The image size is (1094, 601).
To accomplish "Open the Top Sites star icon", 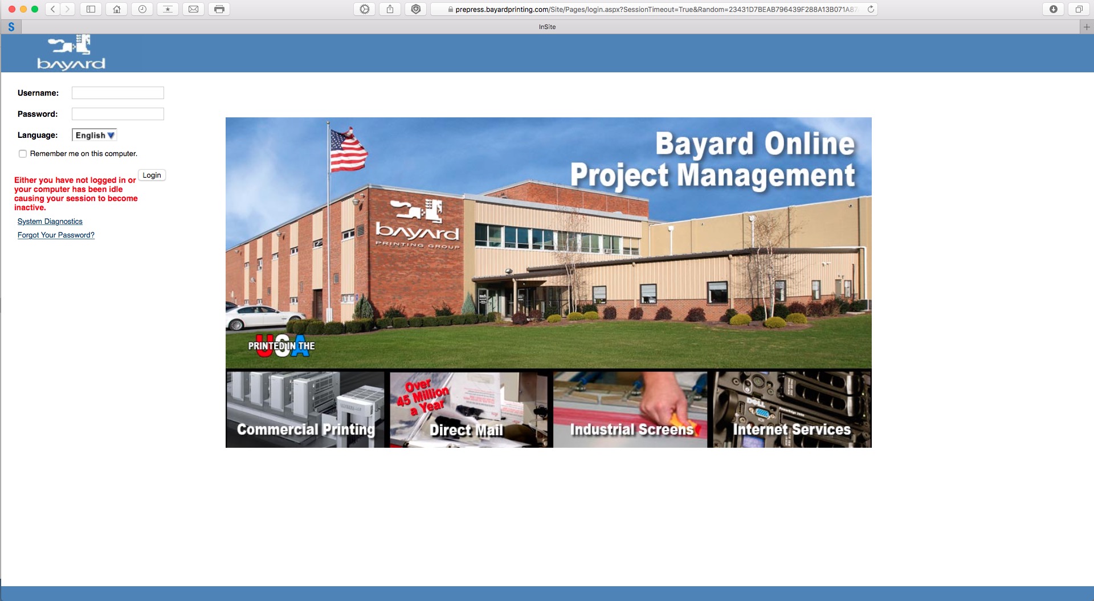I will [168, 9].
